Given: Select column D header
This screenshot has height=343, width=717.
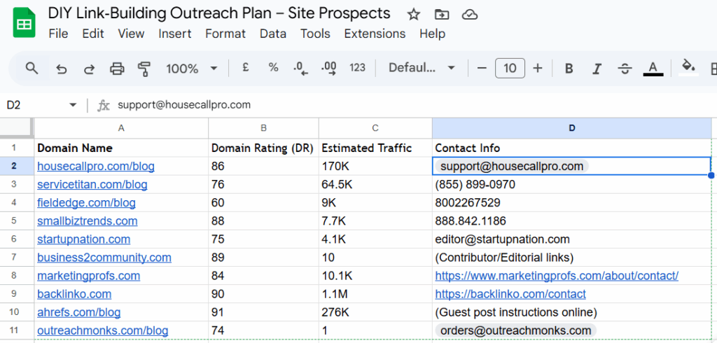Looking at the screenshot, I should (x=572, y=129).
